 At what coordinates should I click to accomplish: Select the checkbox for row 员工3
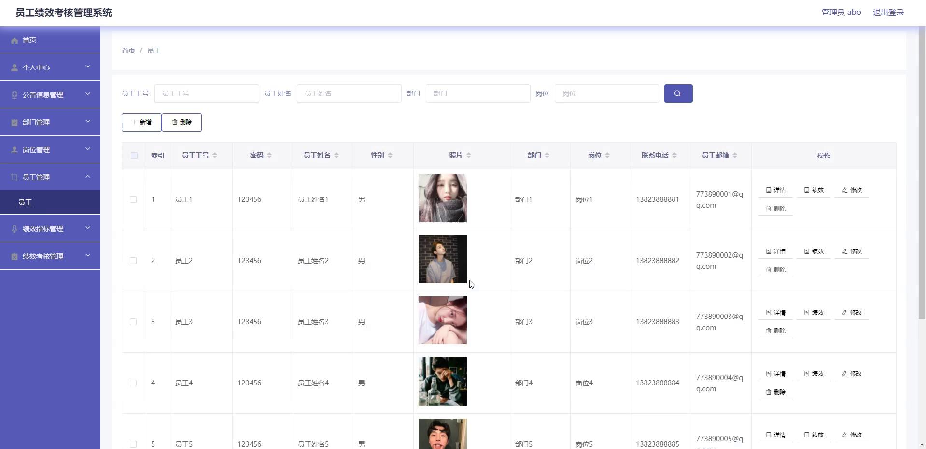point(133,322)
